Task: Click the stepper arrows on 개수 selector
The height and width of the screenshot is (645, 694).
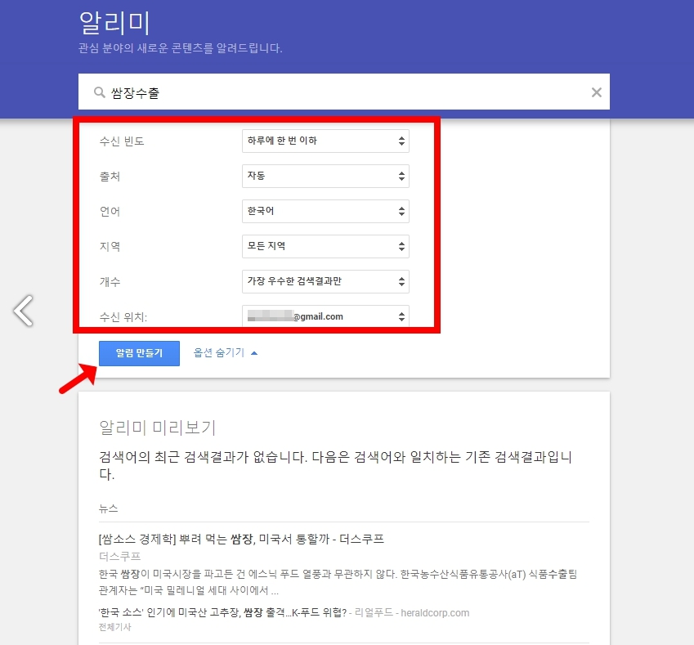Action: pos(402,281)
